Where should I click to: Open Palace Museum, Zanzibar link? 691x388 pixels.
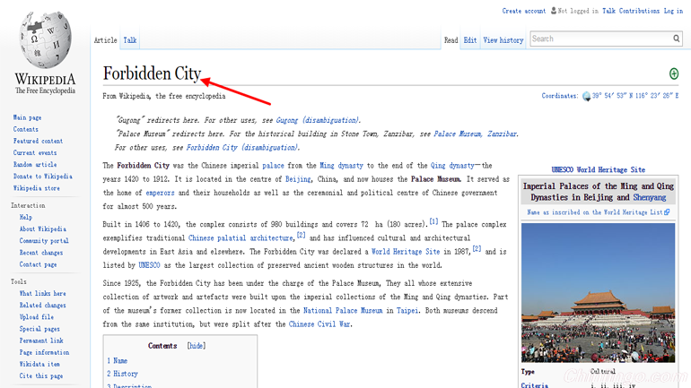[475, 134]
